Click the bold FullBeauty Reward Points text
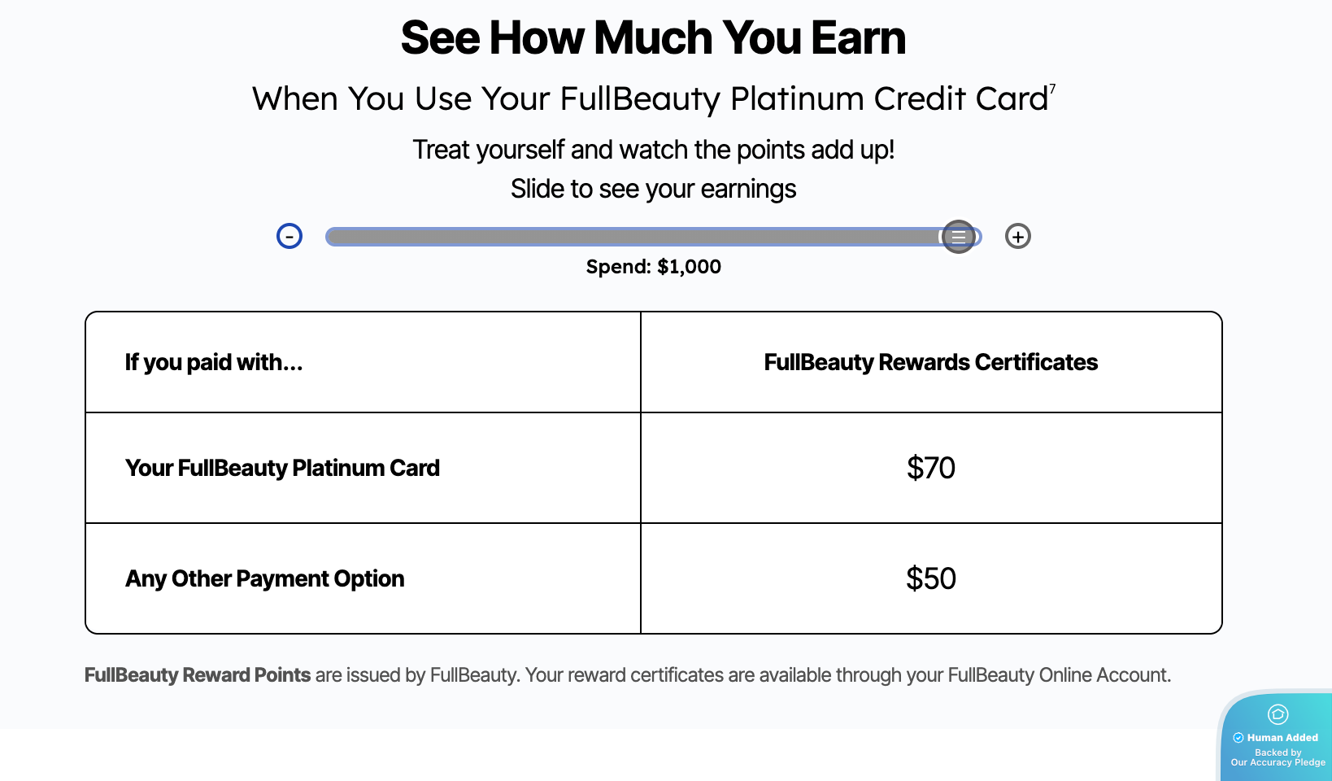This screenshot has width=1332, height=781. (198, 675)
